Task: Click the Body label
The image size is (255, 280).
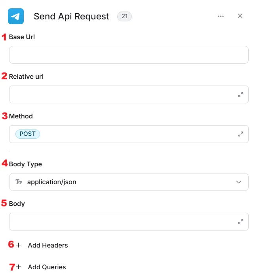Action: (17, 204)
